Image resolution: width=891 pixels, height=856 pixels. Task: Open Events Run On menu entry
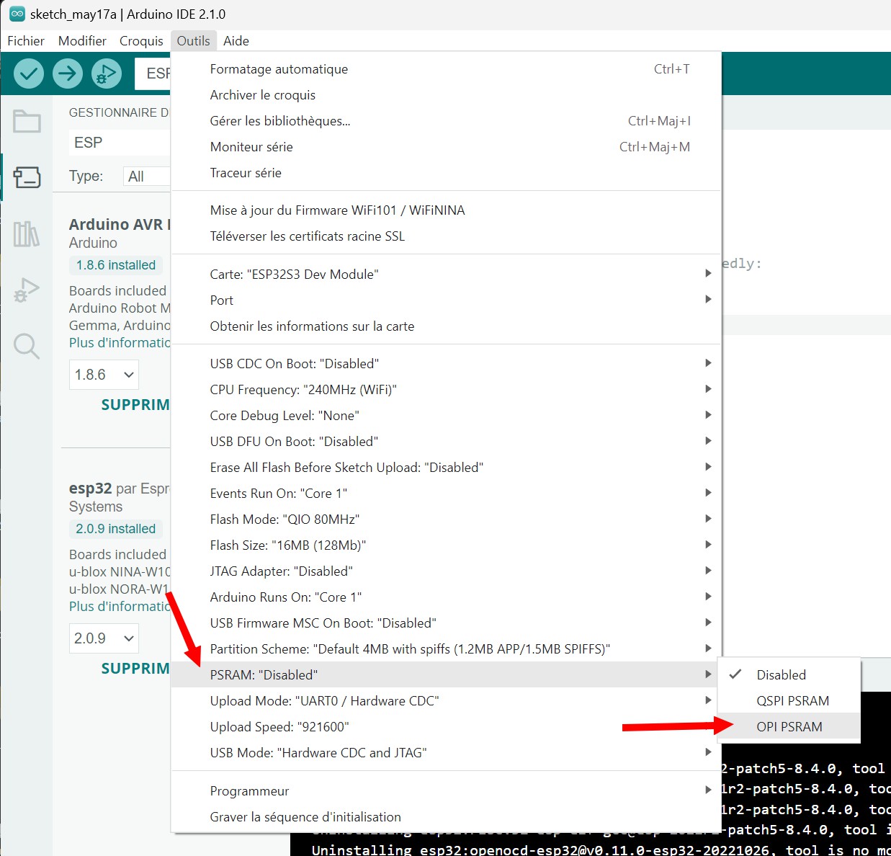click(x=446, y=494)
